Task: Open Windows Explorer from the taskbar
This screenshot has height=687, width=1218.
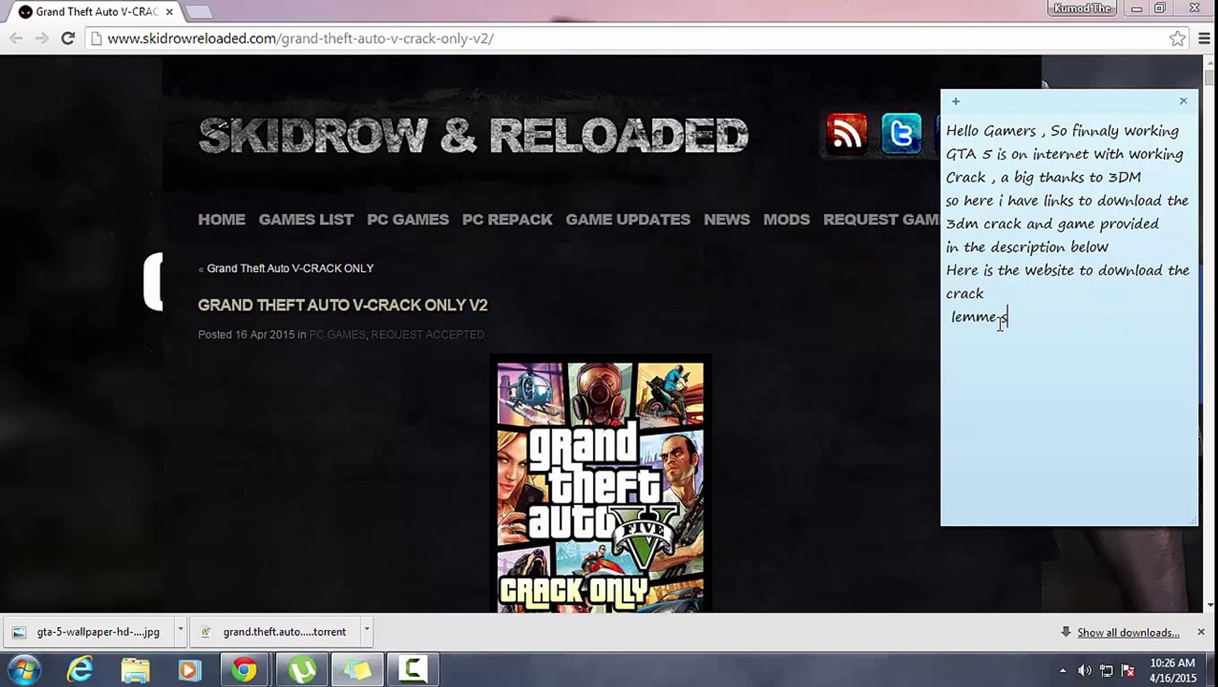Action: [x=135, y=670]
